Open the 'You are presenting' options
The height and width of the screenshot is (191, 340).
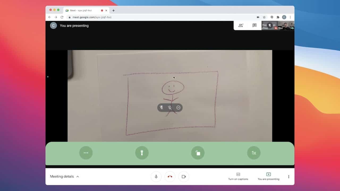(268, 176)
